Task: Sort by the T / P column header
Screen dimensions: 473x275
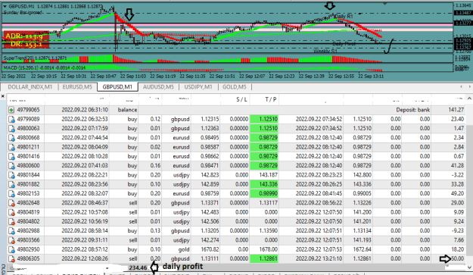Action: point(271,99)
